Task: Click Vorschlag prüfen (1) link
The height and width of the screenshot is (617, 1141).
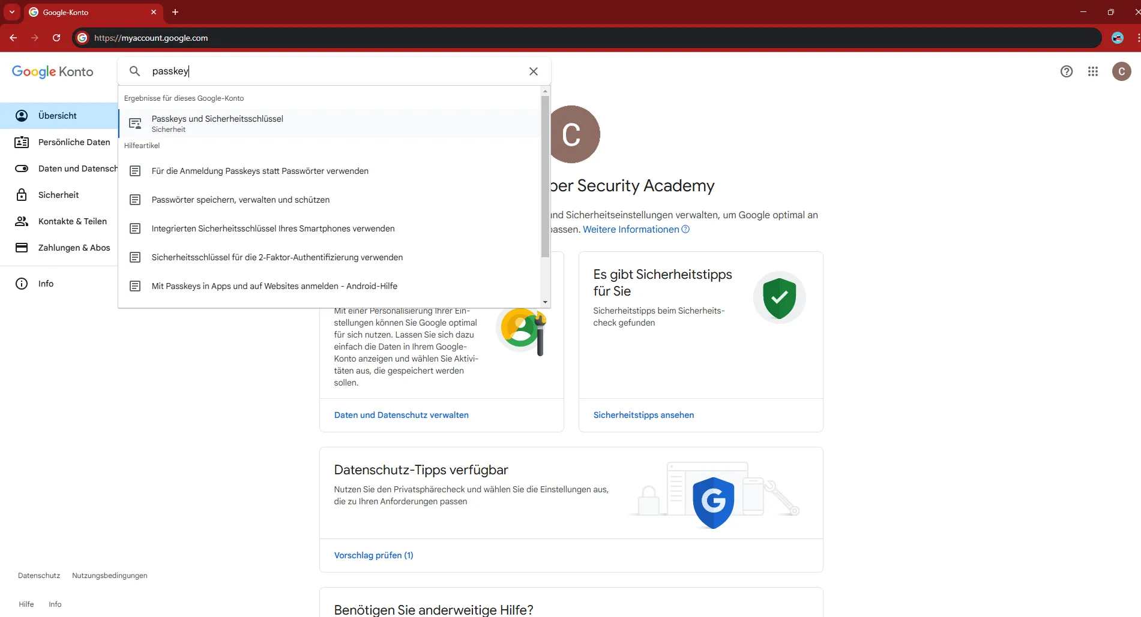Action: 374,555
